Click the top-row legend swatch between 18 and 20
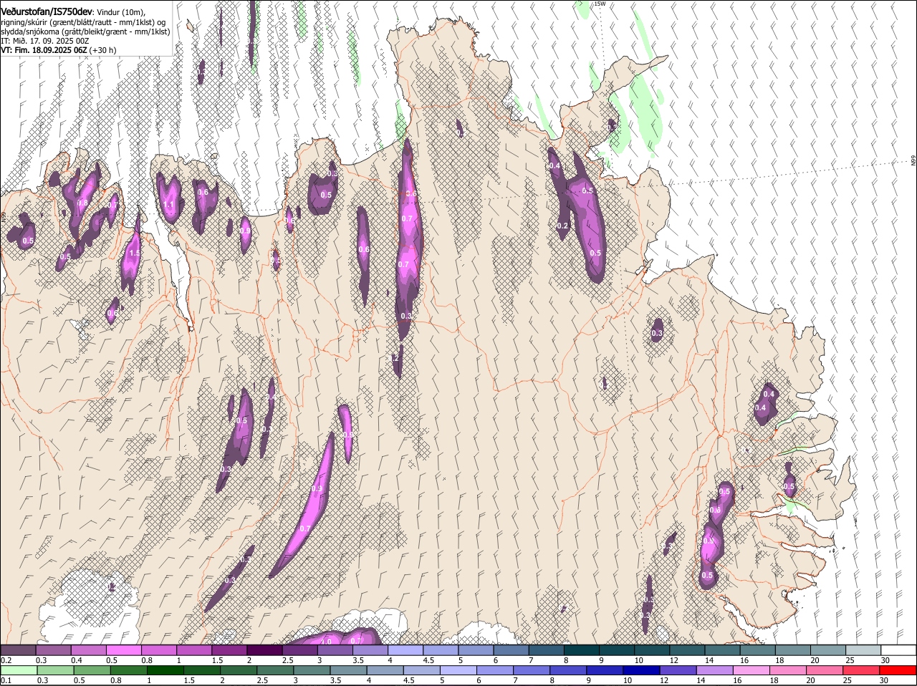The height and width of the screenshot is (686, 917). tap(792, 650)
